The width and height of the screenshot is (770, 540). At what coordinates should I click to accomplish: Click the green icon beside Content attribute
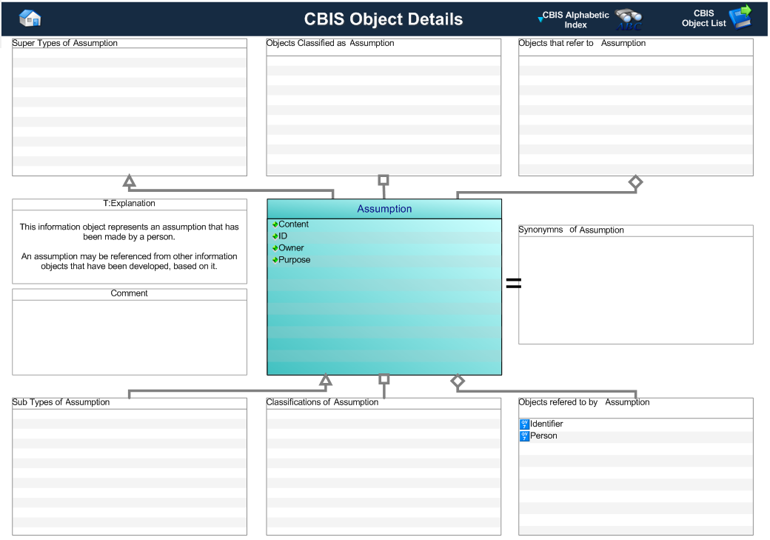(x=275, y=224)
